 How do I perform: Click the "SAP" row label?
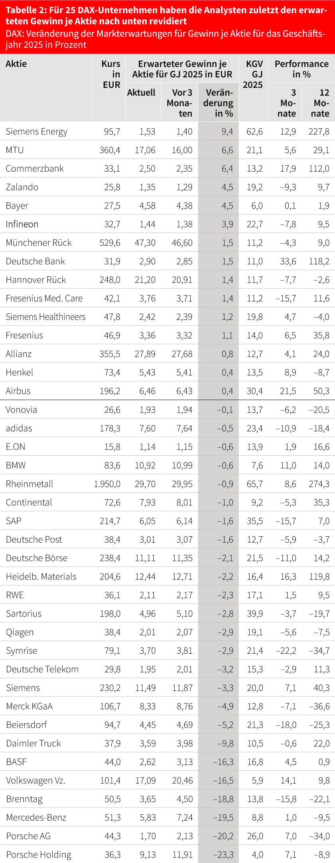pos(14,521)
